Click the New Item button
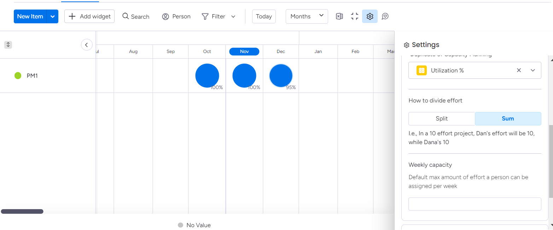This screenshot has height=230, width=553. point(30,16)
